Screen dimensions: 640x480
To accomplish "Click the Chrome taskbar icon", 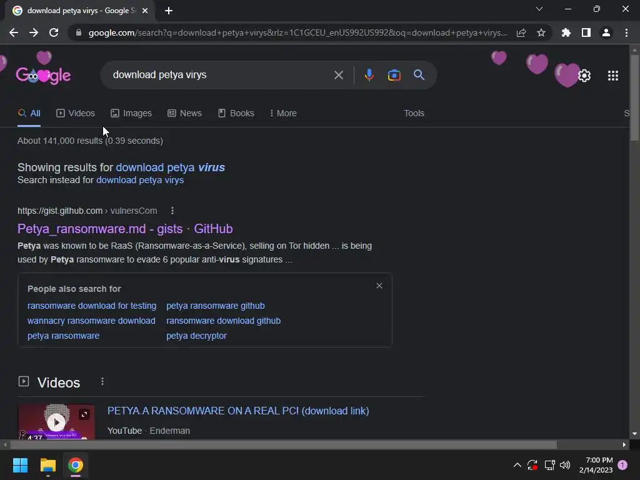I will coord(76,465).
